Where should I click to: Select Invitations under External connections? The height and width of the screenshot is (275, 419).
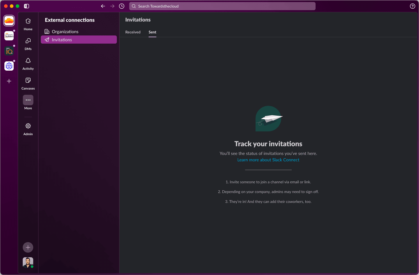(x=61, y=40)
